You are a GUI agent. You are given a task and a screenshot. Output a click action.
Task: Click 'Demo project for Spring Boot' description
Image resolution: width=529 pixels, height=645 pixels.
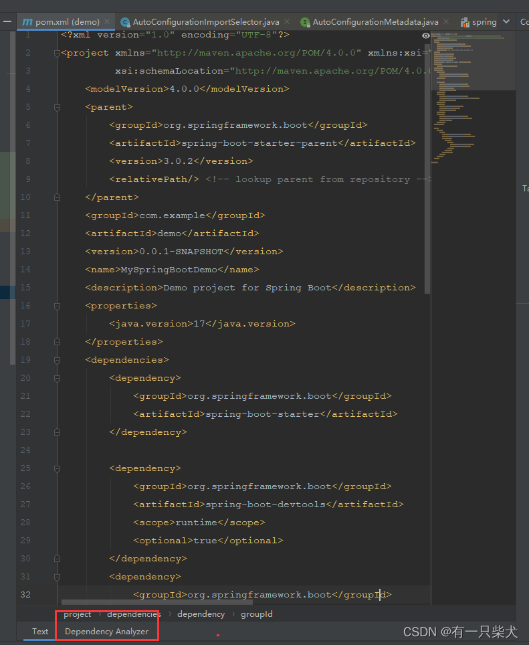247,288
